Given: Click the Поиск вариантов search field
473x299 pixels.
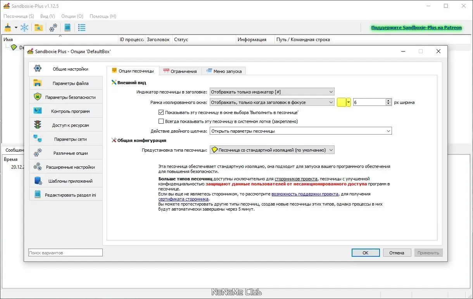Looking at the screenshot, I should click(66, 253).
